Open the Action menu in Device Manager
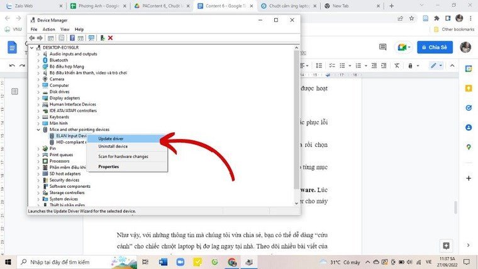478x269 pixels. tap(48, 29)
